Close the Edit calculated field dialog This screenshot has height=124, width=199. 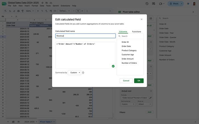[x=141, y=19]
